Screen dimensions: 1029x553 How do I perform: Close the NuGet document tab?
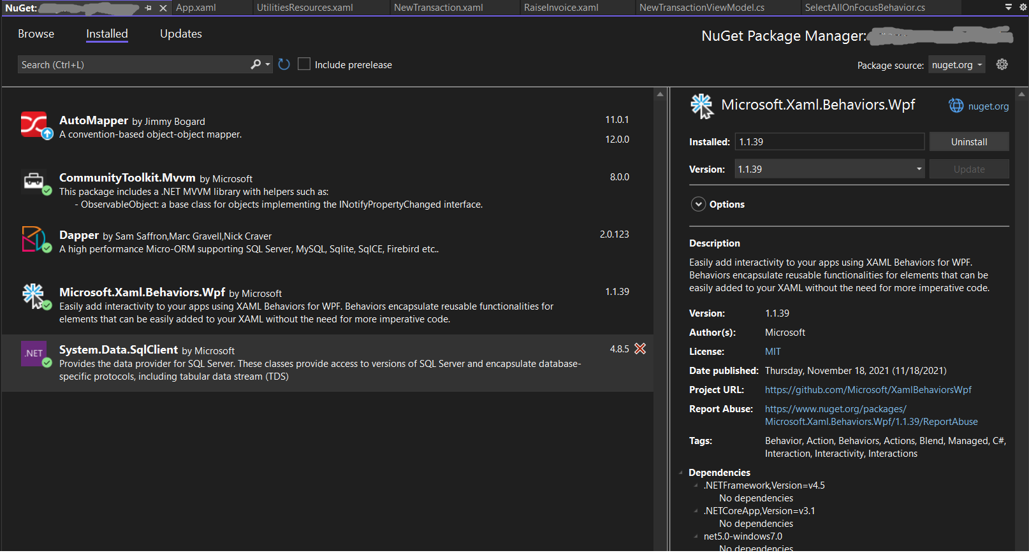point(163,8)
